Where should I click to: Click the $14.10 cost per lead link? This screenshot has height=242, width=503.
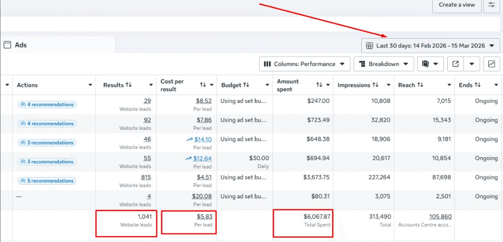(x=203, y=139)
